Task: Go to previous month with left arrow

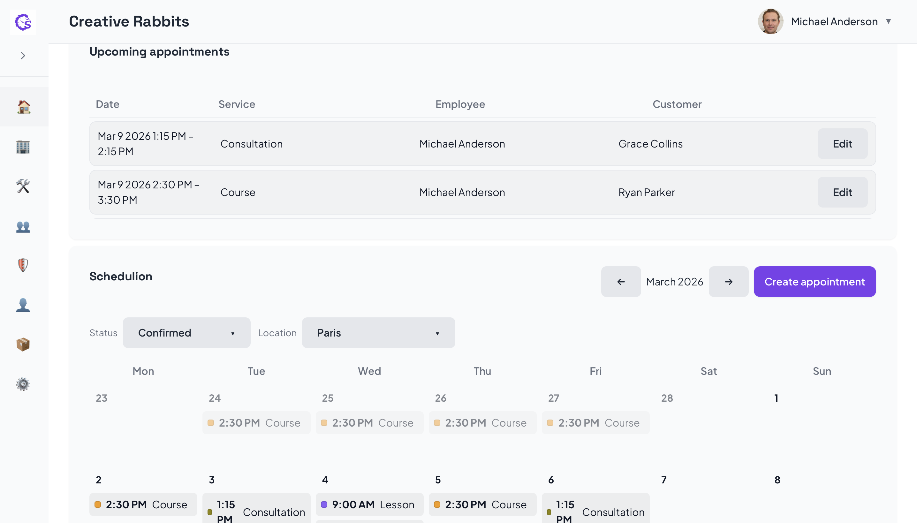Action: [621, 282]
